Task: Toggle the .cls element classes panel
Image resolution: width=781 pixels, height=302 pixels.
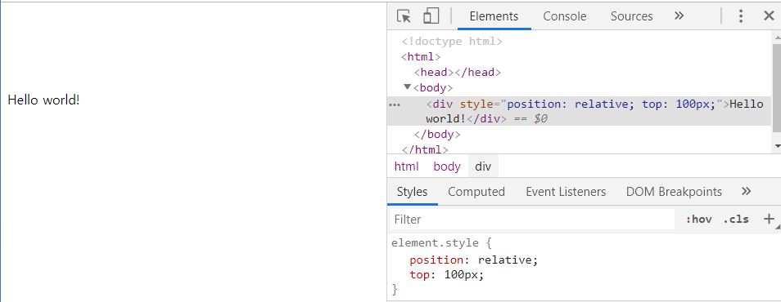Action: click(x=736, y=219)
